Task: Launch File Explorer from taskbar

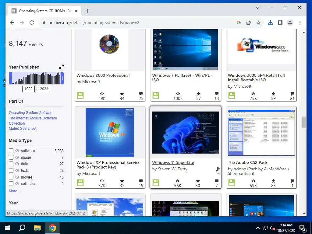Action: tap(37, 228)
